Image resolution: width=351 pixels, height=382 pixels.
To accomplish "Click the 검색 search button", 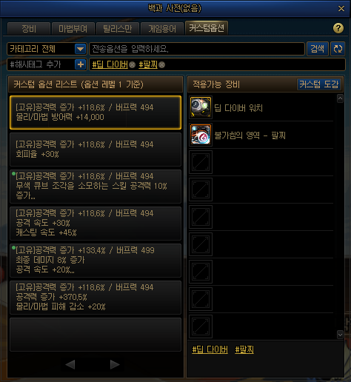I will pyautogui.click(x=318, y=49).
